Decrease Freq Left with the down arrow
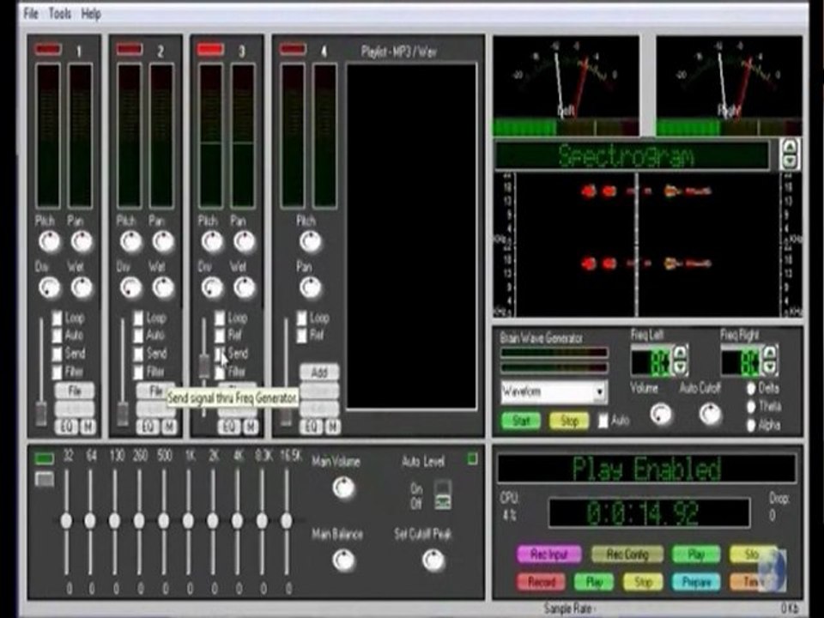This screenshot has width=824, height=618. click(680, 367)
